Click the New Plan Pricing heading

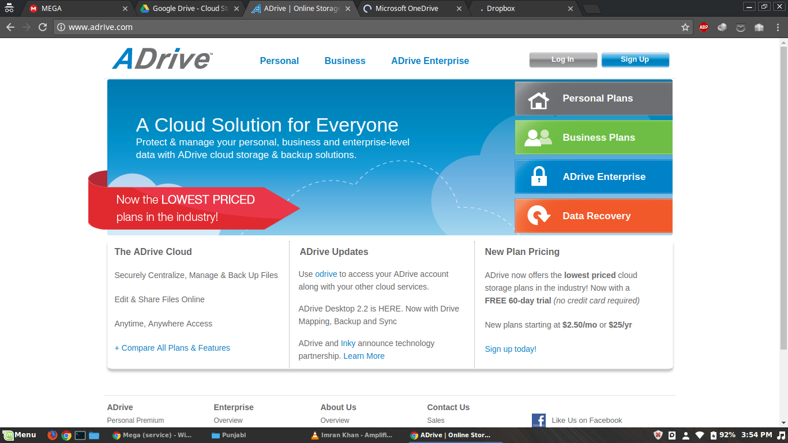pos(522,252)
